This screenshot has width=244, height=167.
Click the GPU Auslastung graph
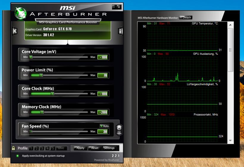(x=182, y=69)
